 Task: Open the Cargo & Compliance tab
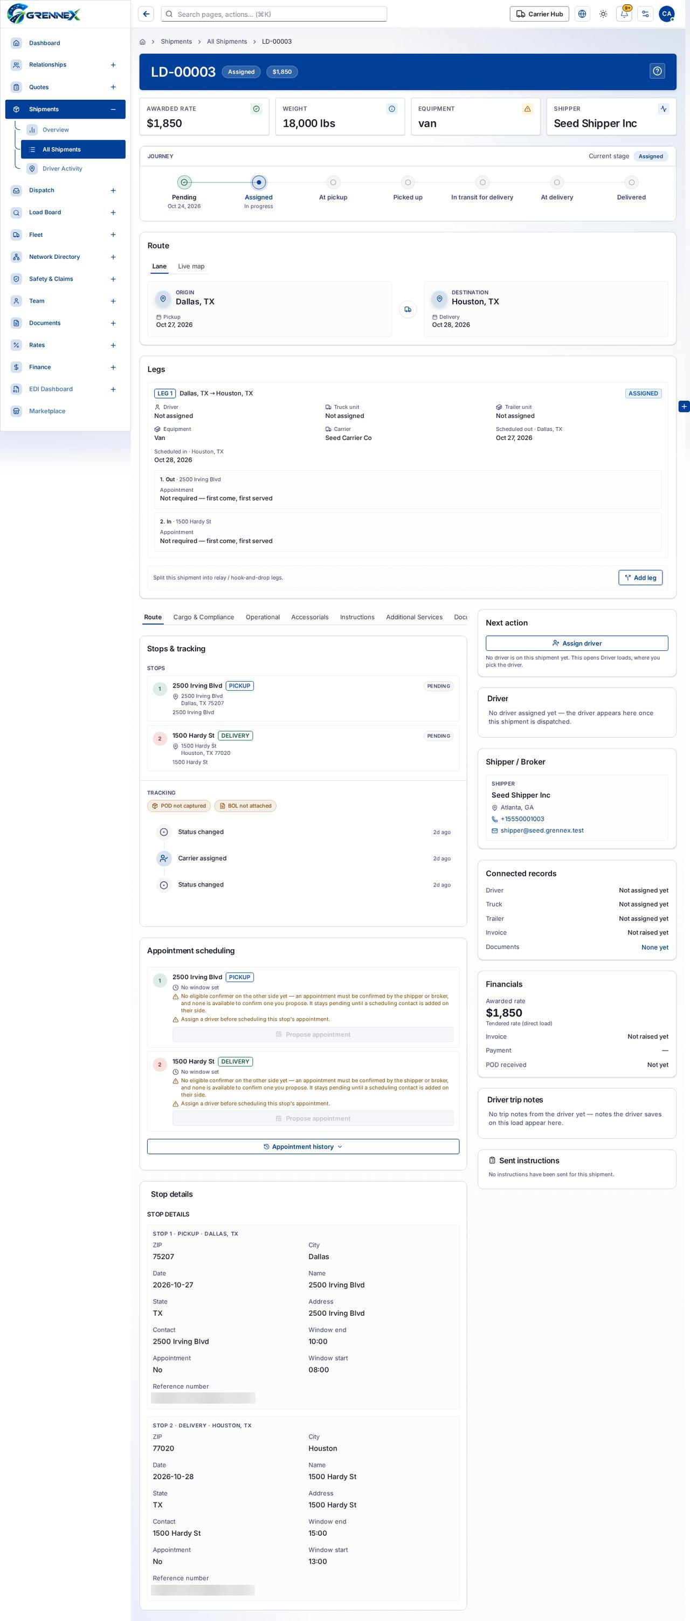click(x=204, y=617)
